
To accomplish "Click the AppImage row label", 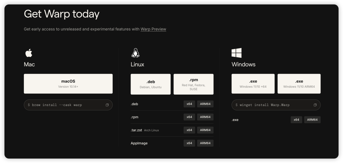I will click(139, 143).
